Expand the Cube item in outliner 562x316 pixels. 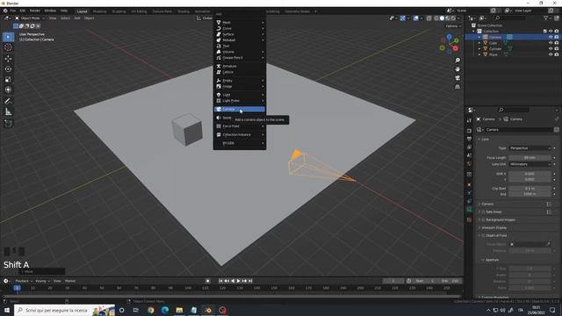point(479,43)
